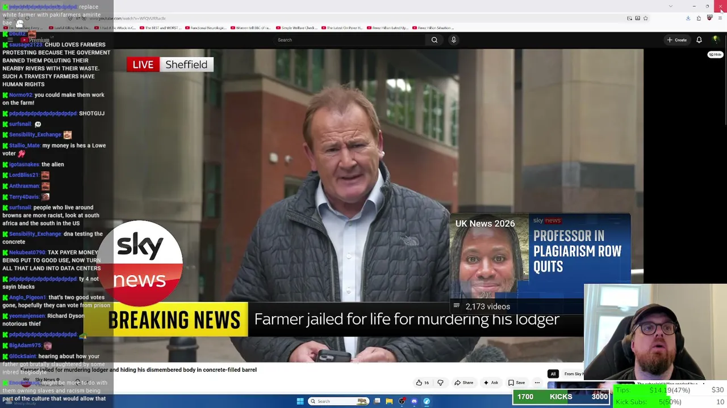Open the Windows Start menu
Screen dimensions: 727x408
300,401
